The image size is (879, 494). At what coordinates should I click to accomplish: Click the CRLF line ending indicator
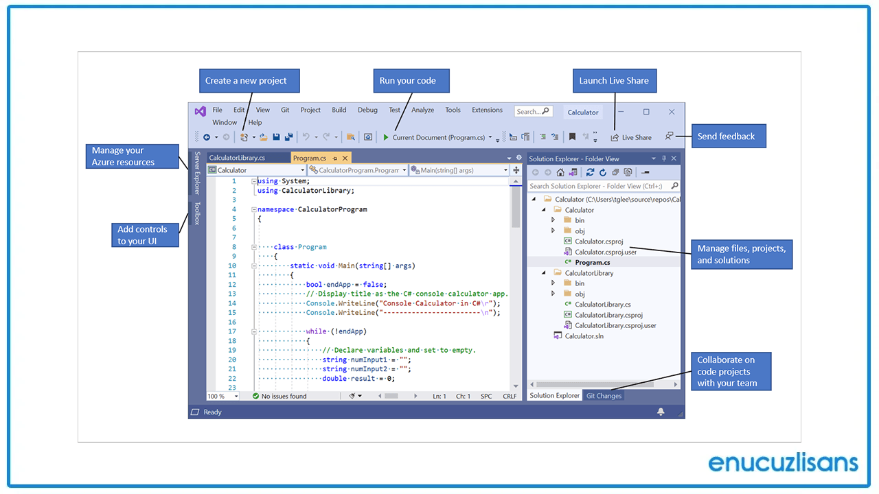tap(510, 396)
